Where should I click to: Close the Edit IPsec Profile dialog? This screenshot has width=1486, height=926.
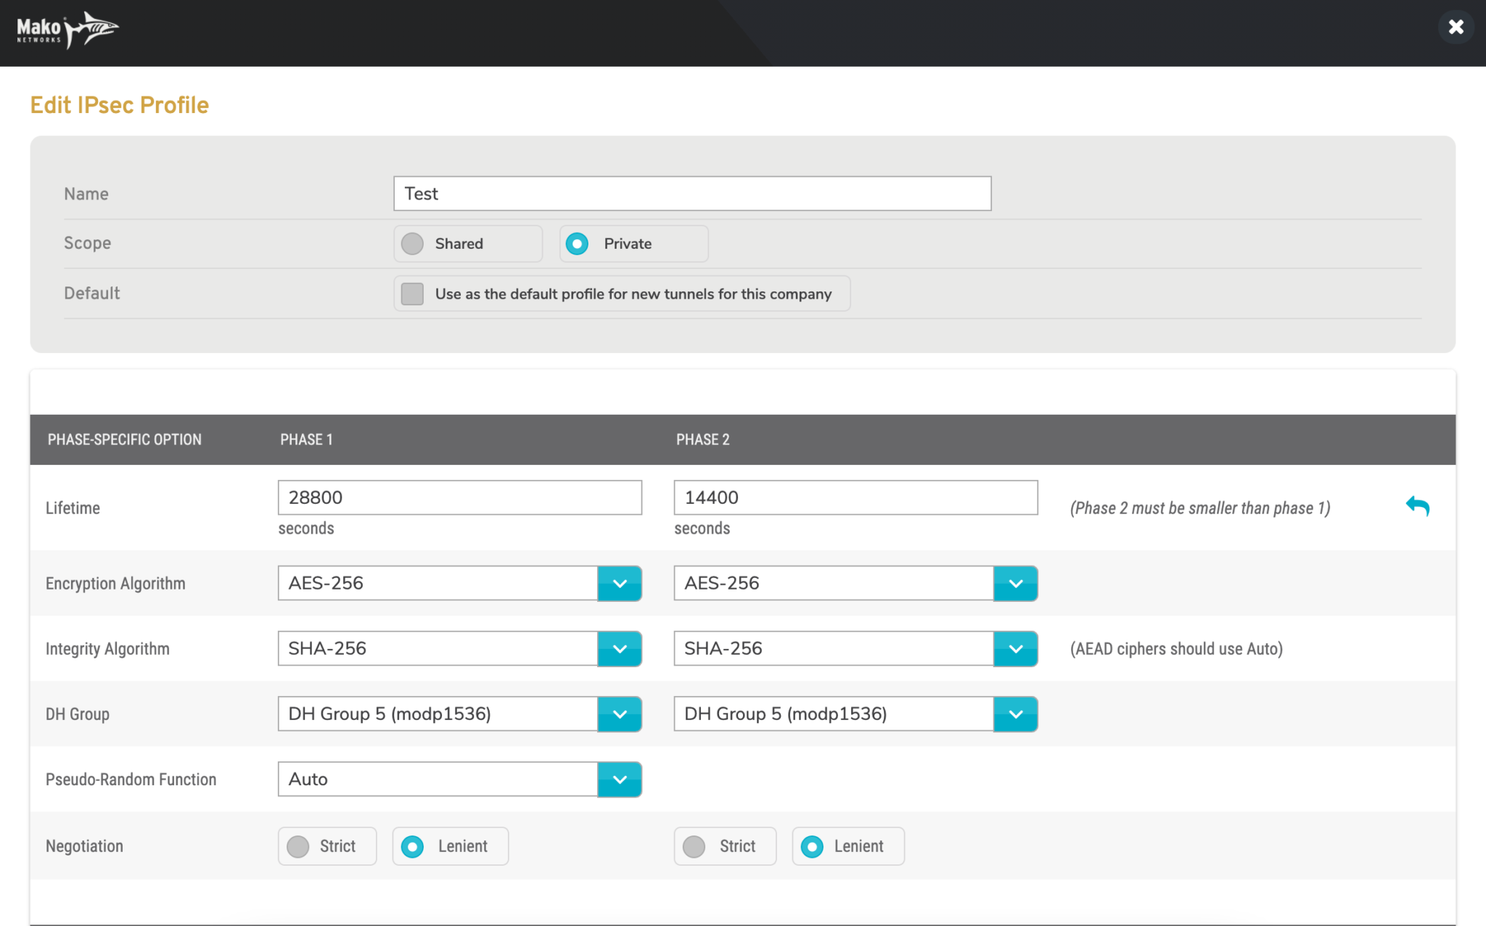[x=1456, y=27]
